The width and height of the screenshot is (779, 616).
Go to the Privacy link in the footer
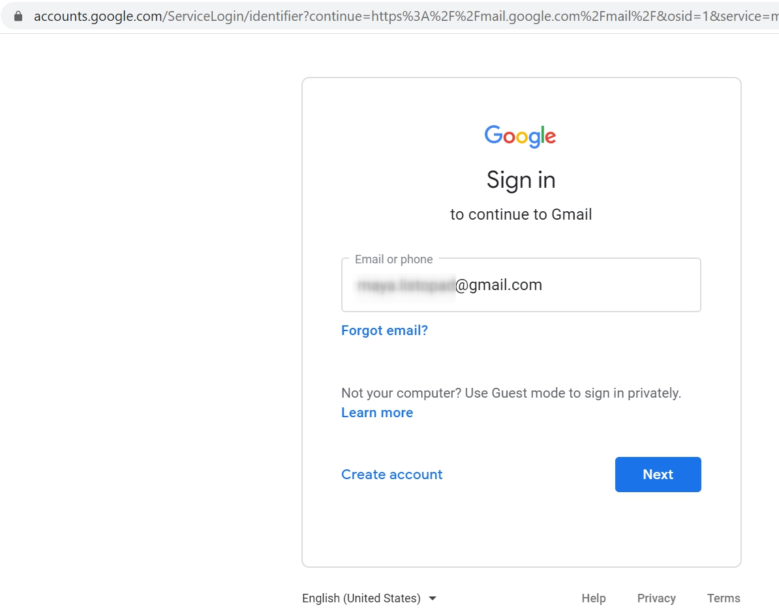[656, 598]
